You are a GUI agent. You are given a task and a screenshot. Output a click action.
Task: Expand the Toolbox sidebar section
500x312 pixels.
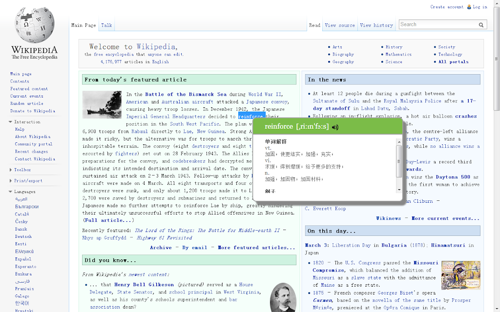[x=11, y=170]
